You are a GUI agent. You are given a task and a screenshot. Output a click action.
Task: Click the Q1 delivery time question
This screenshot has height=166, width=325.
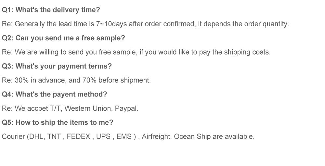click(51, 10)
